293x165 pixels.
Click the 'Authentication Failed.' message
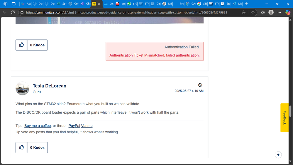point(182,47)
